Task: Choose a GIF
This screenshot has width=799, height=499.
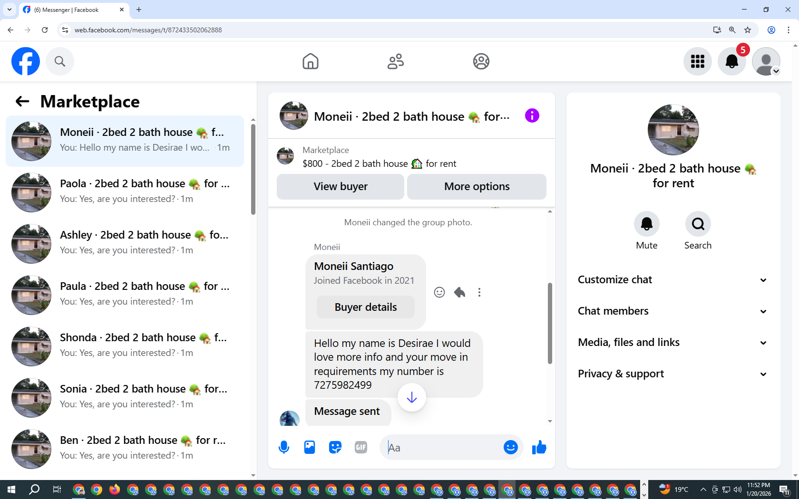Action: (361, 447)
